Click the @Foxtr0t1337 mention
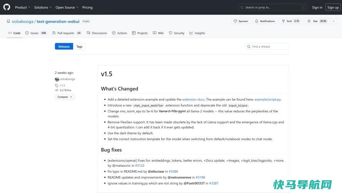Screen dimensions: 342x193 coord(194,183)
